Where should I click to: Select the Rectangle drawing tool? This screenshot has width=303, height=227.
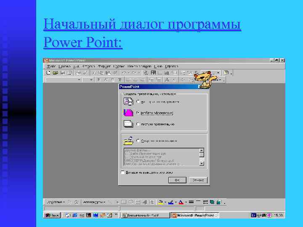pyautogui.click(x=124, y=202)
